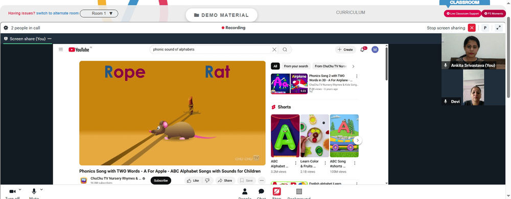Open YouTube notifications bell
This screenshot has height=199, width=511.
point(362,49)
